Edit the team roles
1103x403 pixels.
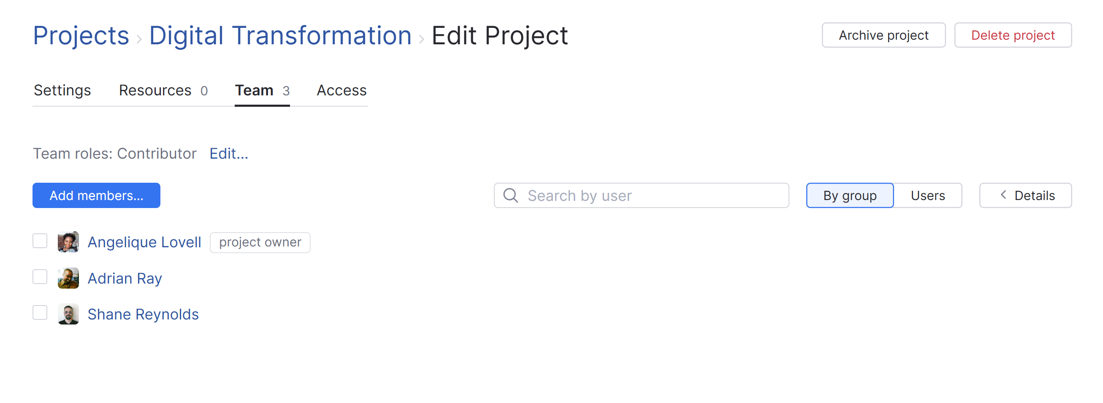[229, 153]
